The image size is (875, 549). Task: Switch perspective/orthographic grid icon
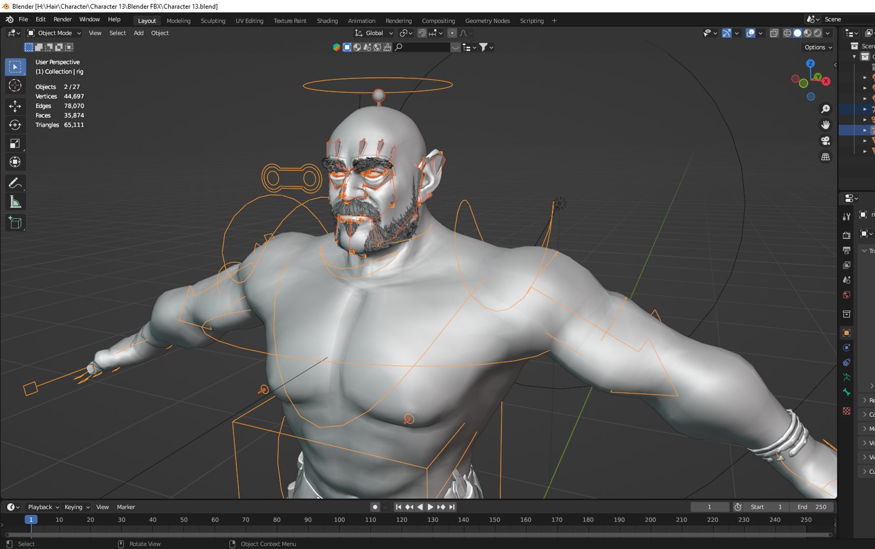pos(826,157)
